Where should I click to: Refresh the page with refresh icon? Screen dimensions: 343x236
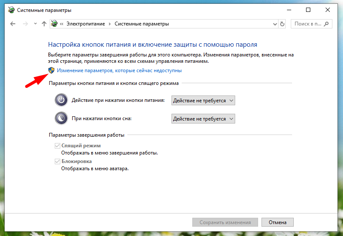282,24
